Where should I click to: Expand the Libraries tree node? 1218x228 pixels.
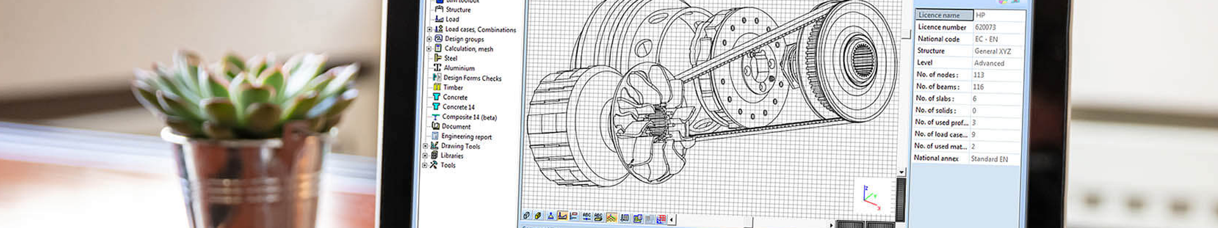click(425, 155)
